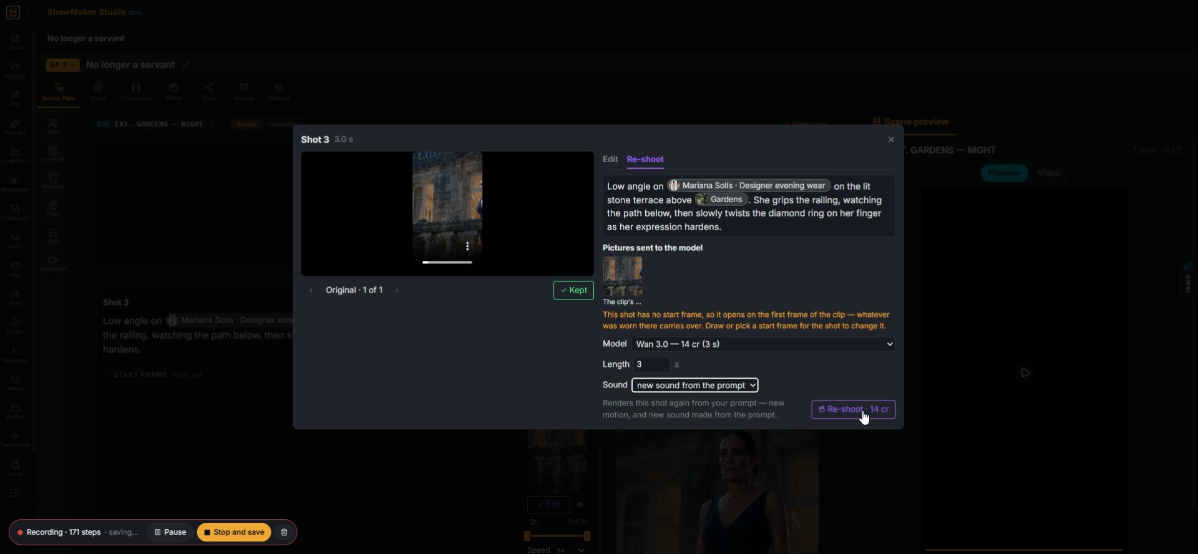1198x554 pixels.
Task: Switch scene preview to Video mode
Action: (x=1048, y=173)
